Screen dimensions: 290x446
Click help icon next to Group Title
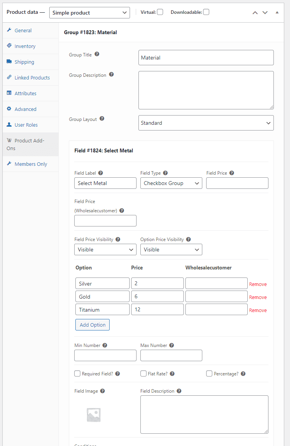(97, 54)
